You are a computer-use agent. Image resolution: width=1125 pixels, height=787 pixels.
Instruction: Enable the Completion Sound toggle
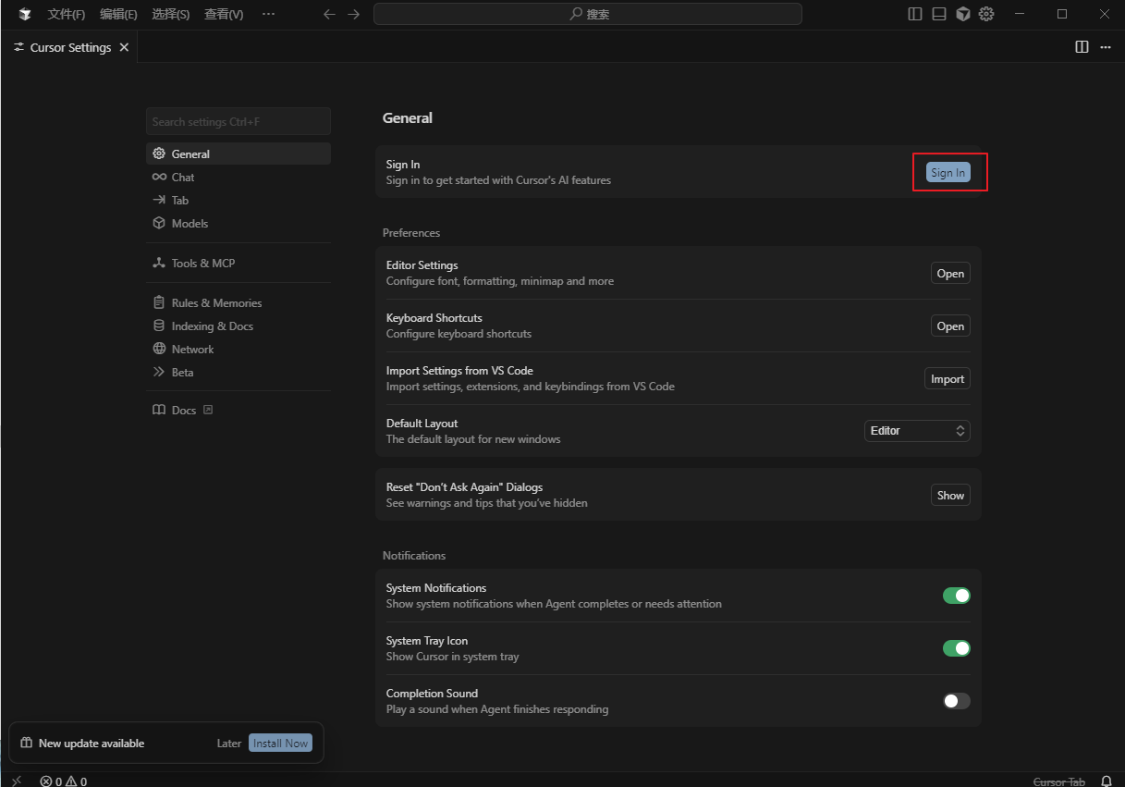tap(956, 701)
